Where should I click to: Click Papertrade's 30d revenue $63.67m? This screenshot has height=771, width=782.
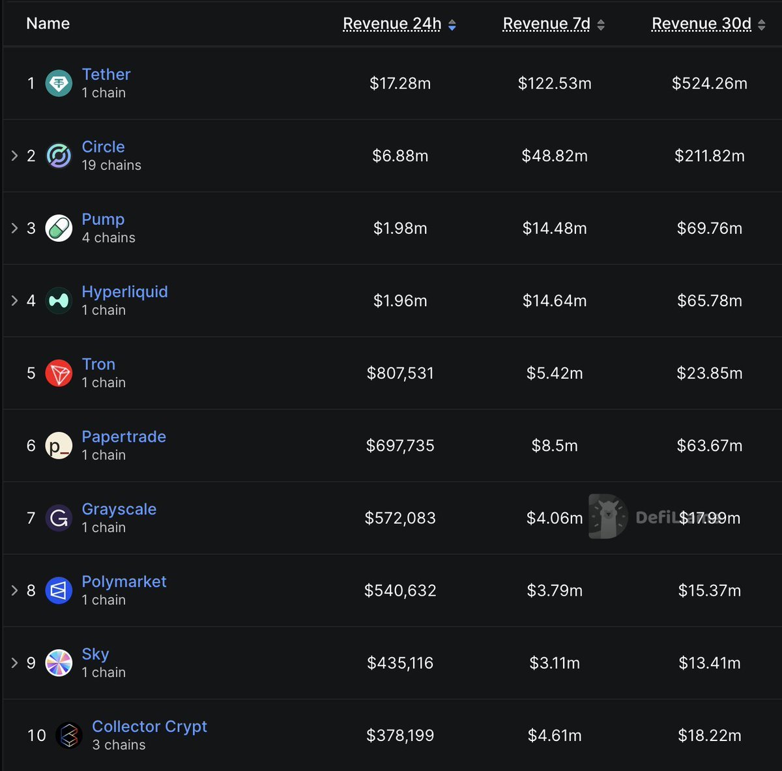click(710, 446)
